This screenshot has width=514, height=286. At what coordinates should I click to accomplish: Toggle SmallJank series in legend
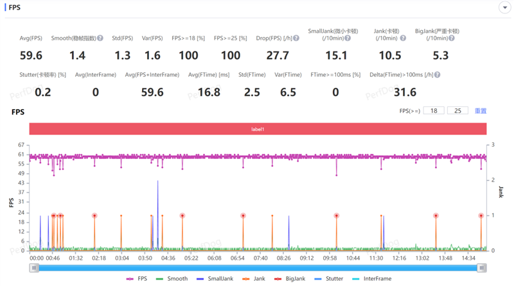[x=215, y=278]
